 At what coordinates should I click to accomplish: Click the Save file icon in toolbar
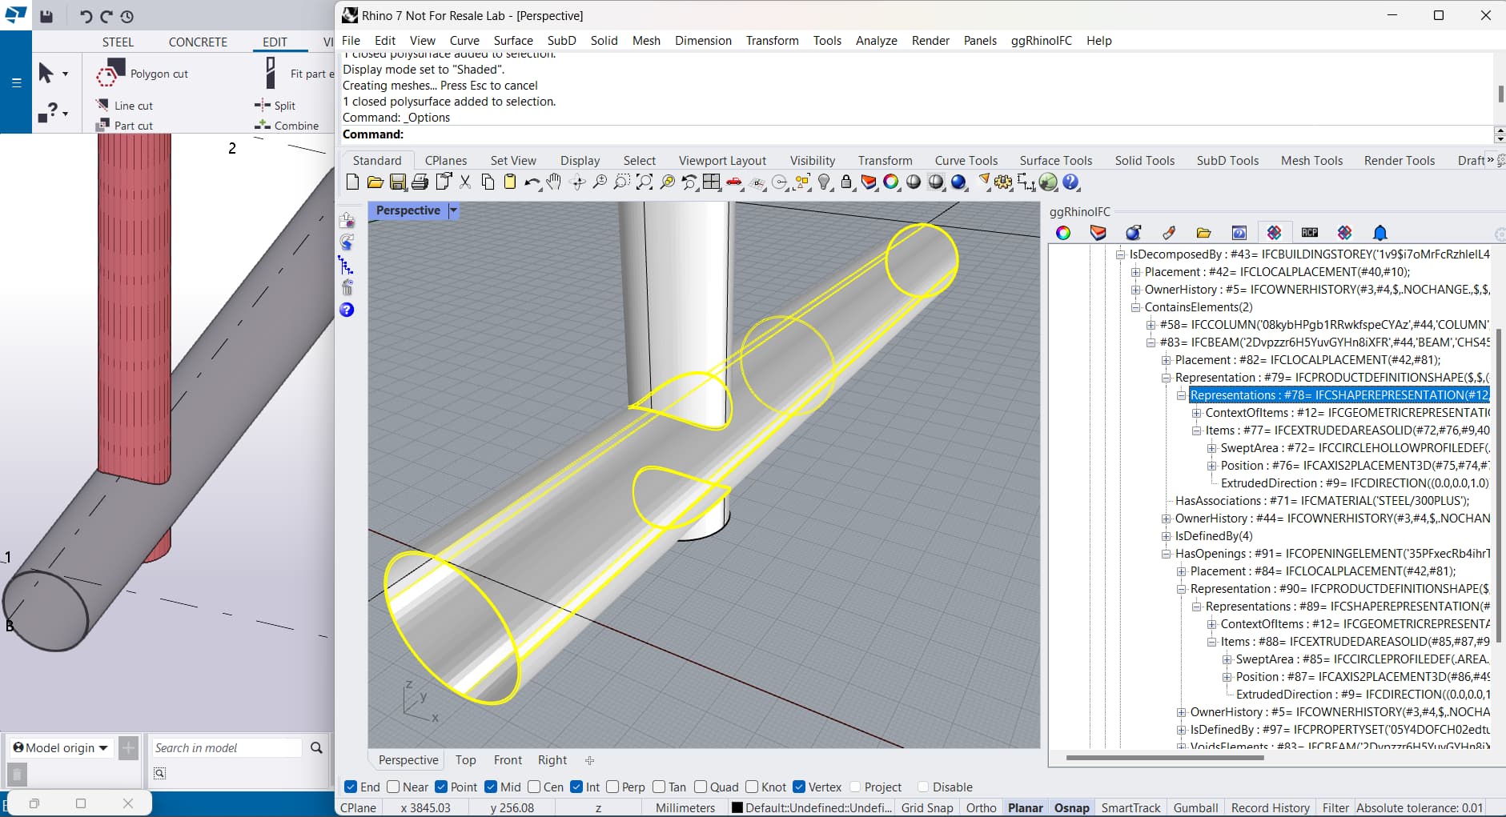[397, 182]
